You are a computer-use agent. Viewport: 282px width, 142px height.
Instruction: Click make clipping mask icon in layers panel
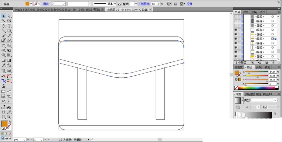(253, 63)
